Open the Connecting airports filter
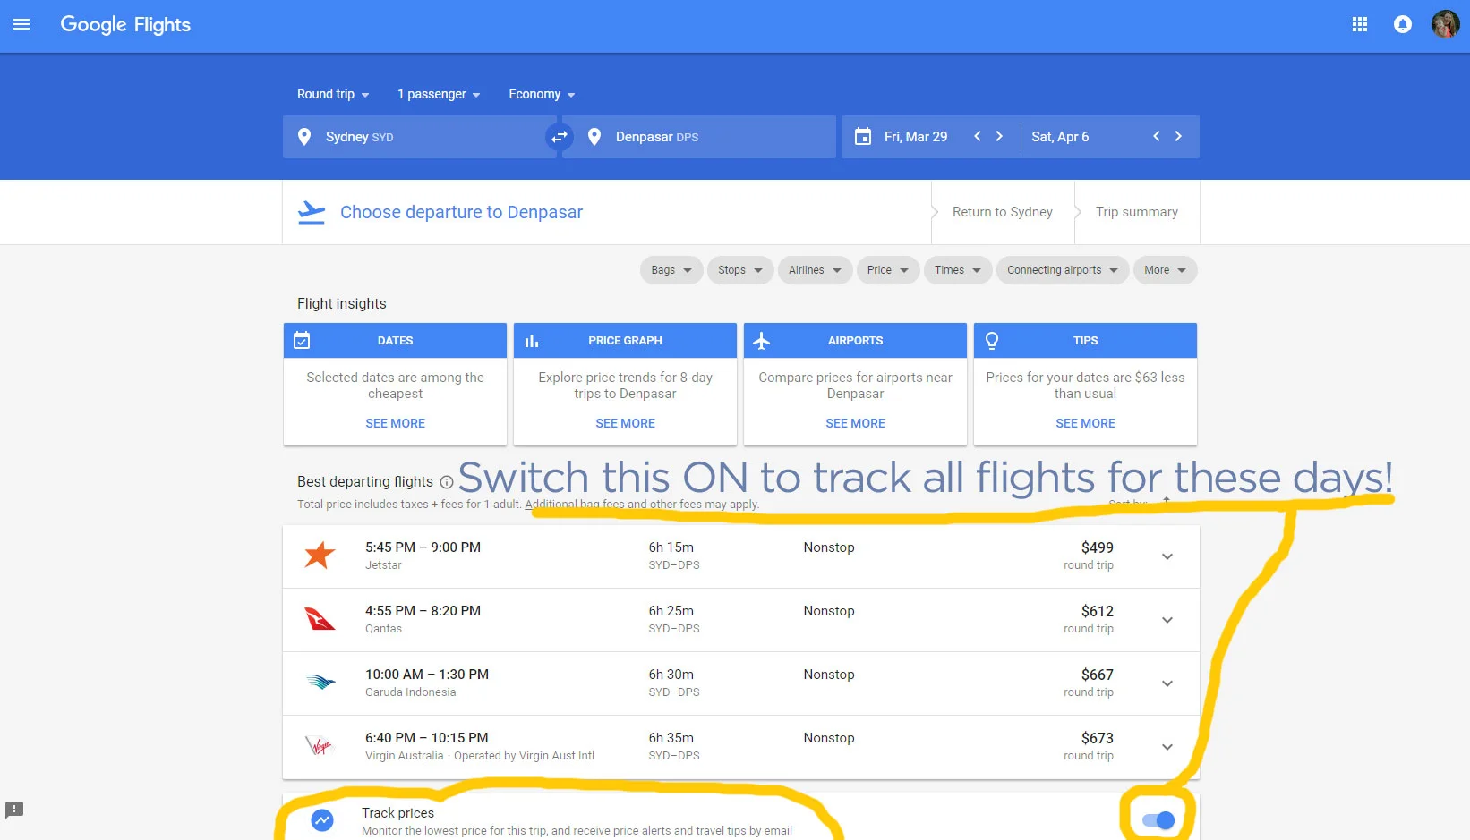1470x840 pixels. pyautogui.click(x=1063, y=270)
